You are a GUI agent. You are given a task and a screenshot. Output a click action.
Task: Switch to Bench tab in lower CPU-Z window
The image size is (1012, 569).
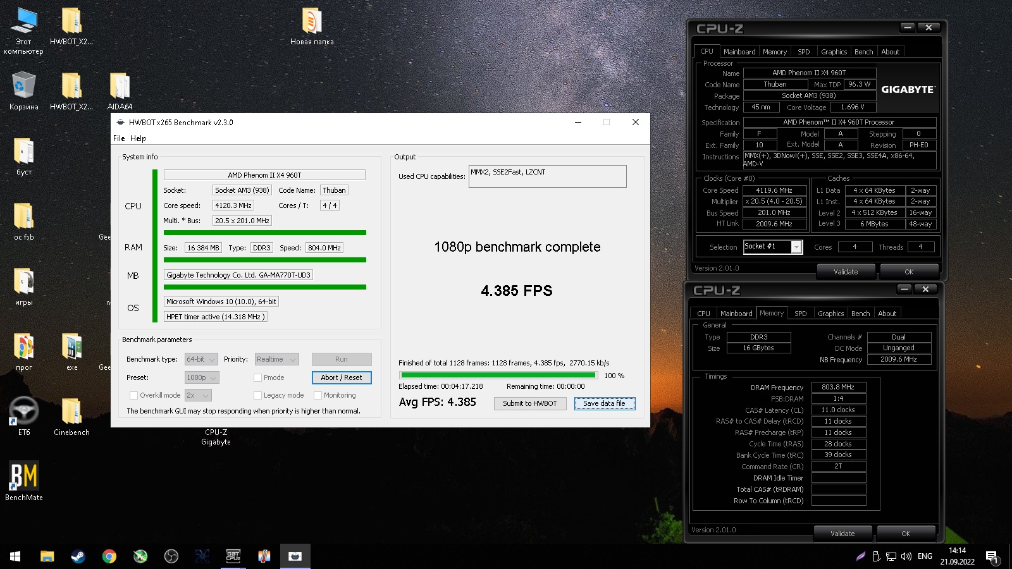(x=860, y=314)
